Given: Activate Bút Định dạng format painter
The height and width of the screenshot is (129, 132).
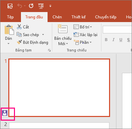Looking at the screenshot, I should pyautogui.click(x=33, y=42).
